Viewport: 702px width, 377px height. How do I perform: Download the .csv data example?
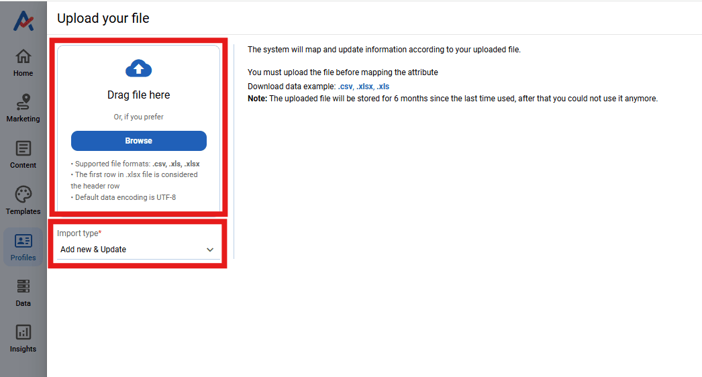pos(345,87)
